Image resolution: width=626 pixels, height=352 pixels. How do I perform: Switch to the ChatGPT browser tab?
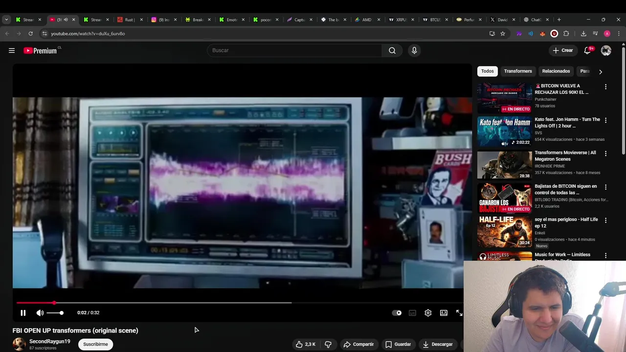click(x=536, y=20)
